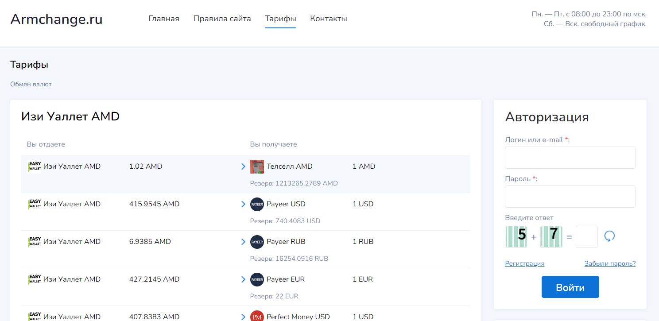Select rate value 407.8383 AMD
The width and height of the screenshot is (659, 321).
[154, 317]
